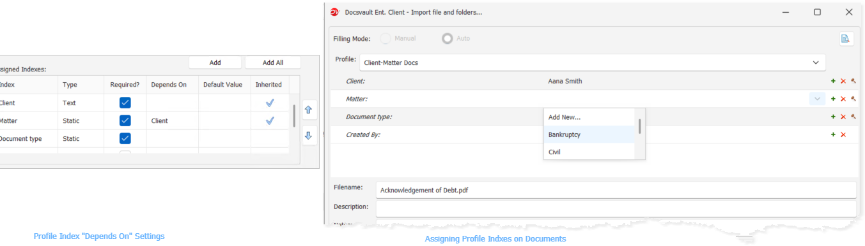The width and height of the screenshot is (865, 246).
Task: Toggle Required checkbox for Document type index
Action: coord(125,138)
